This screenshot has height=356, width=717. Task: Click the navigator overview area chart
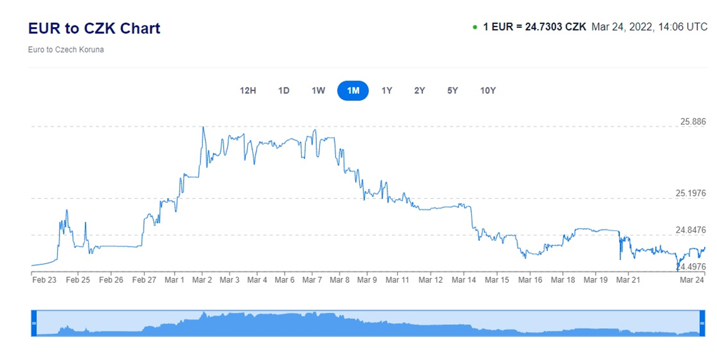point(368,323)
